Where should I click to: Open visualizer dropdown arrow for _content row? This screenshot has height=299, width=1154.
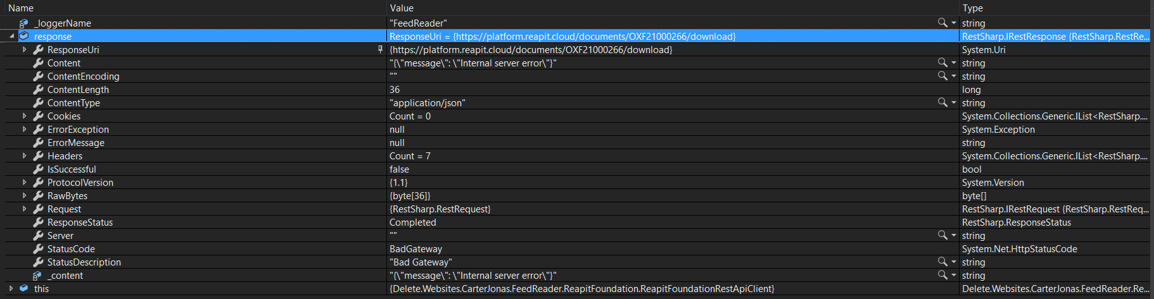tap(954, 275)
